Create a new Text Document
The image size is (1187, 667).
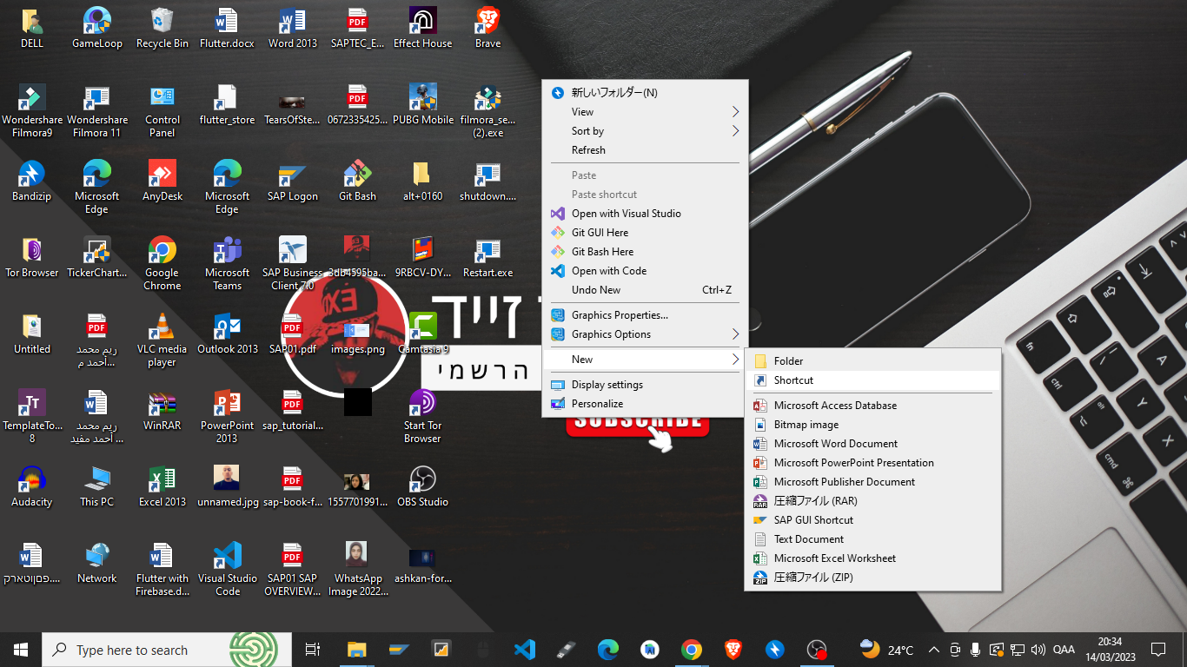coord(872,539)
